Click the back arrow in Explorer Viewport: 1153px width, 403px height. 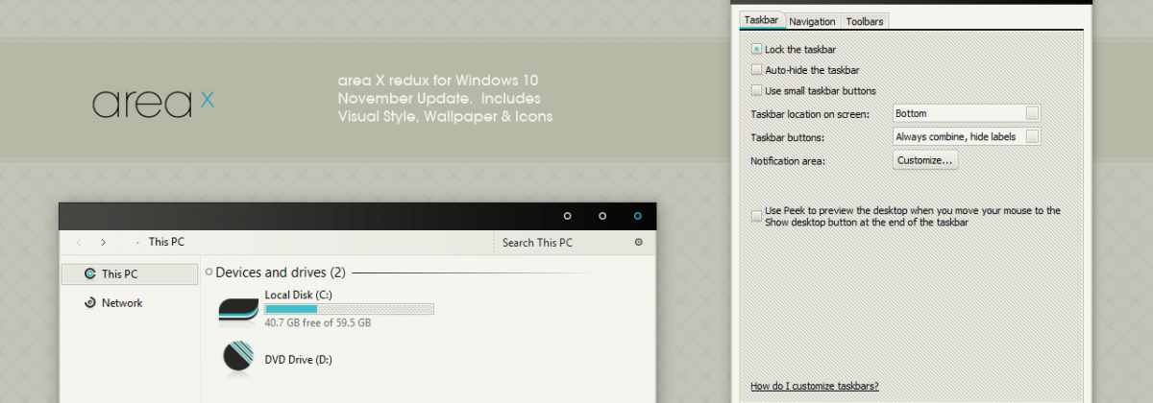[x=79, y=243]
